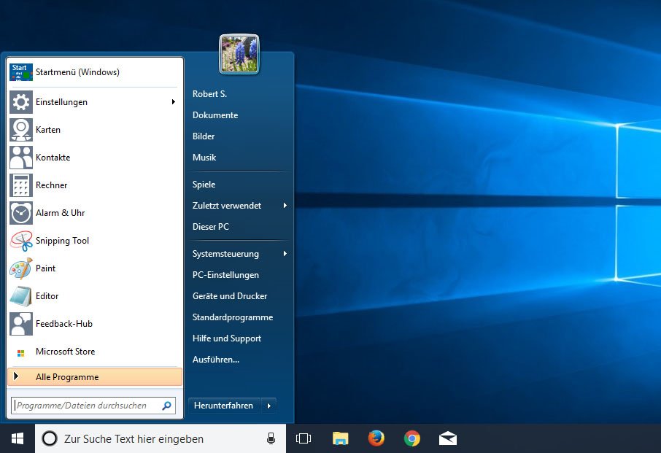Open Standardprogramme

[x=233, y=317]
